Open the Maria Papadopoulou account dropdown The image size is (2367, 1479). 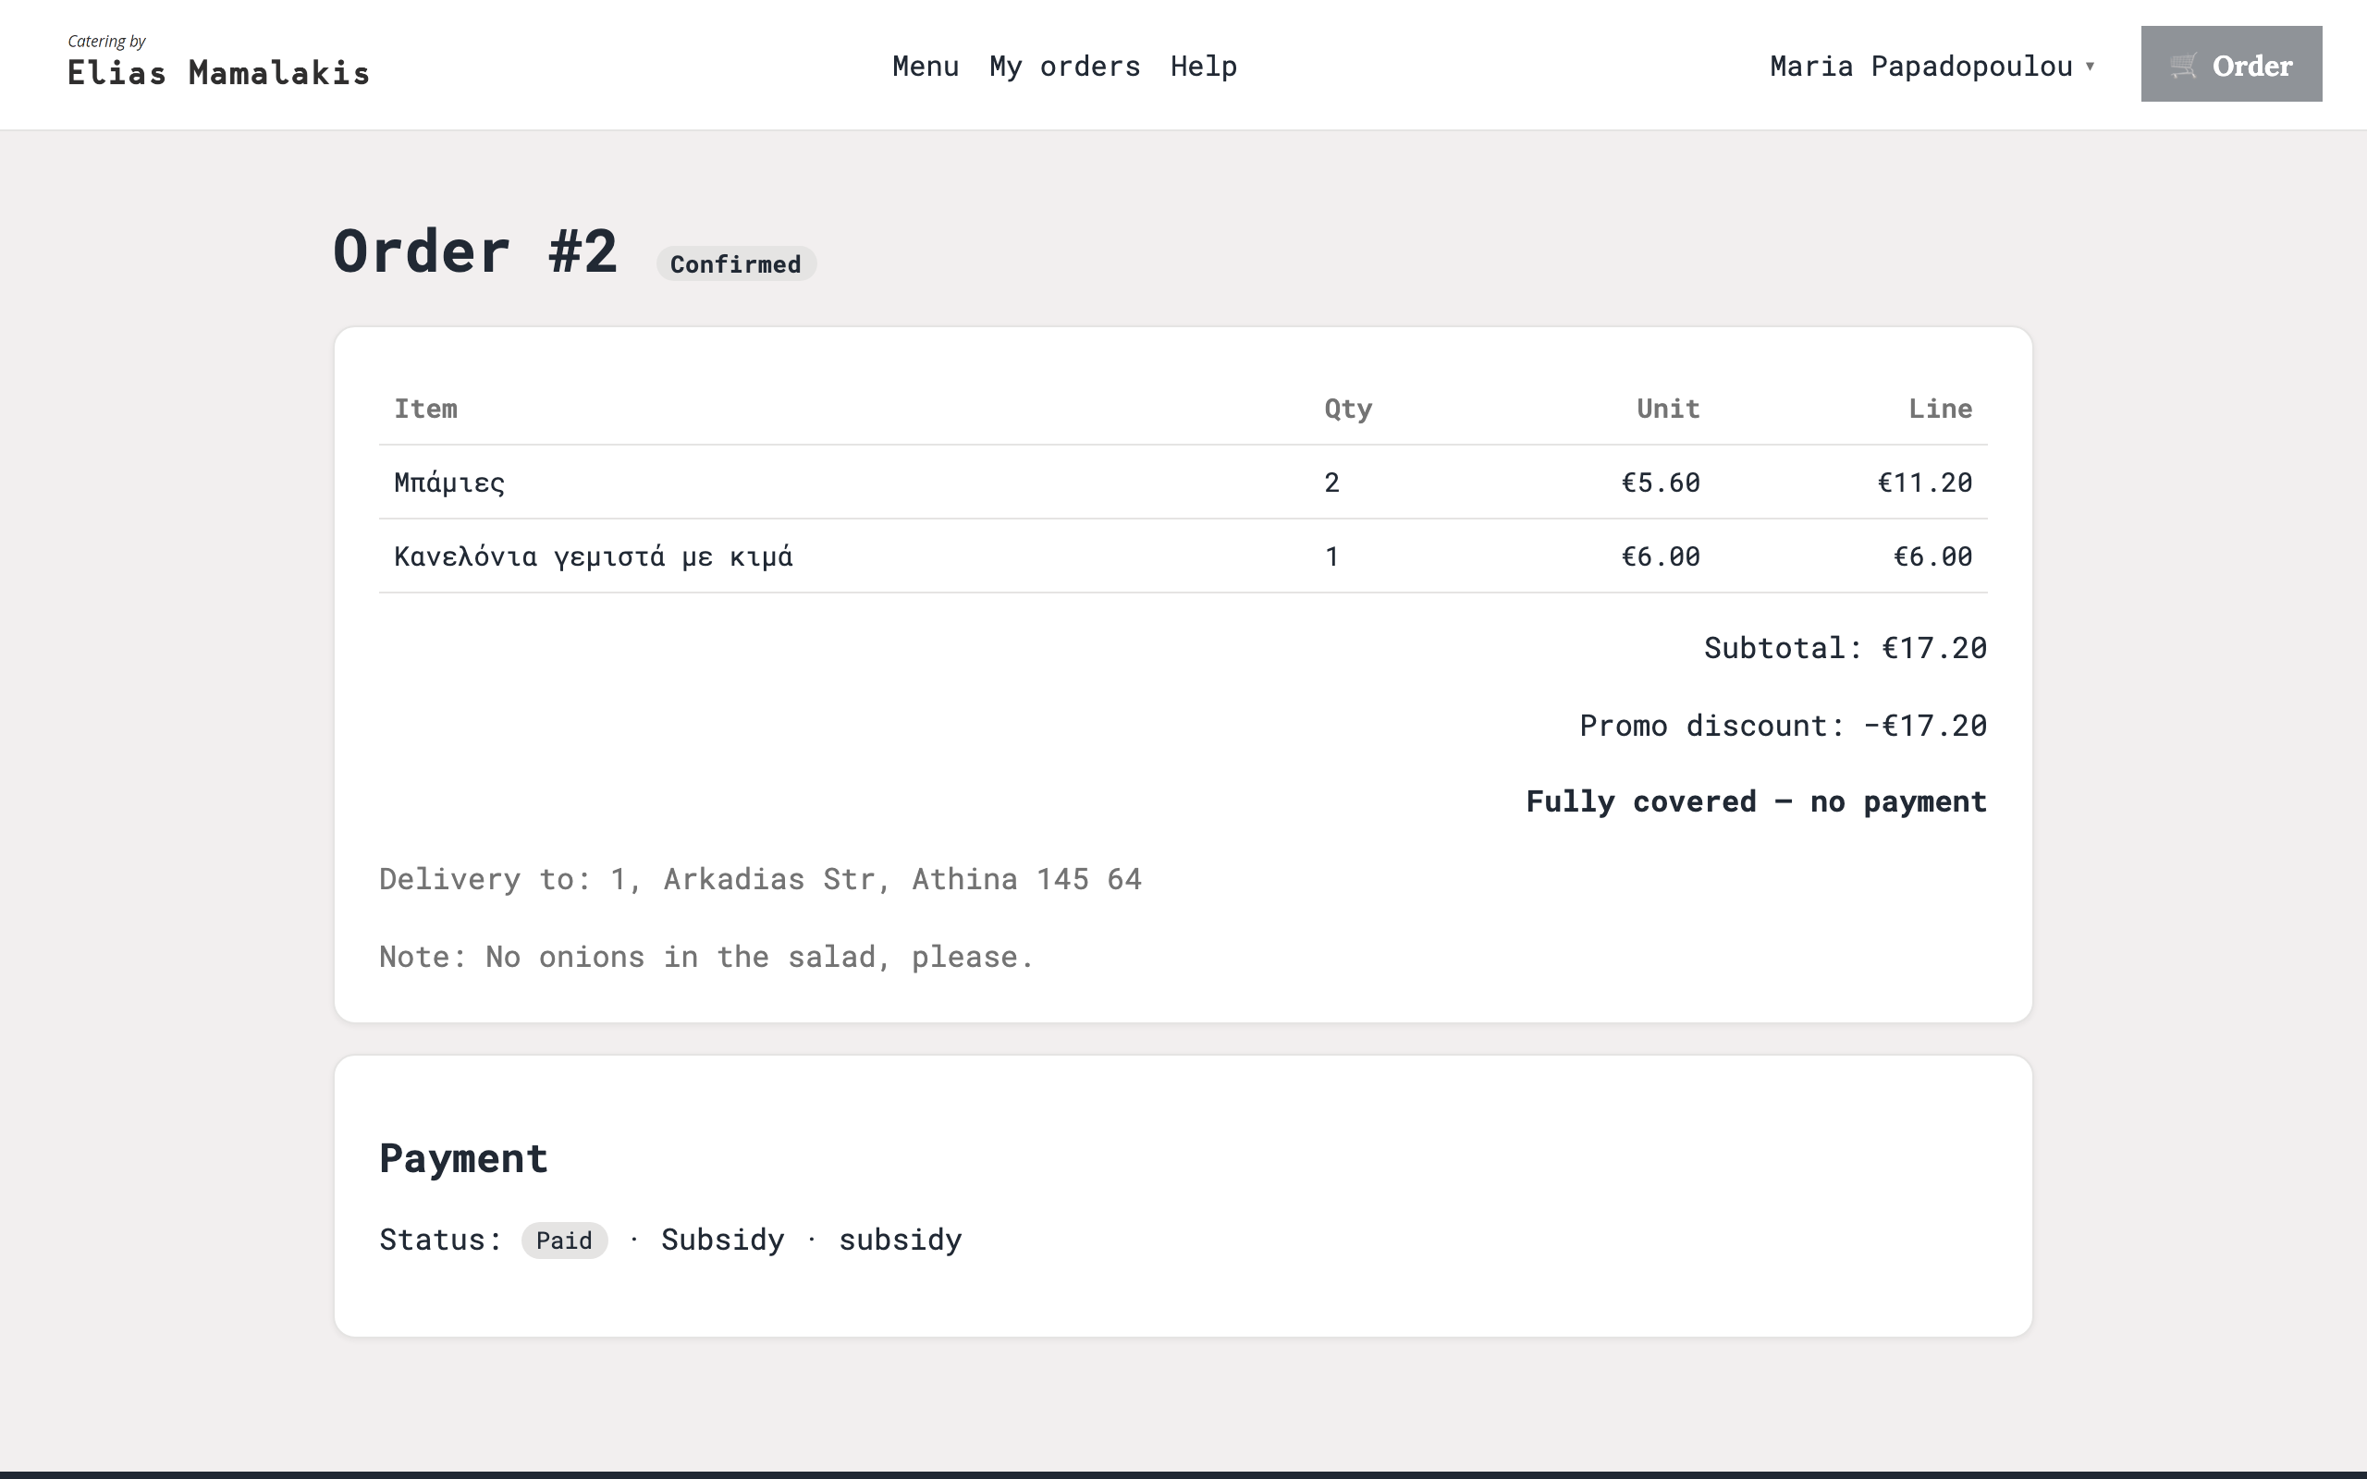point(1932,66)
